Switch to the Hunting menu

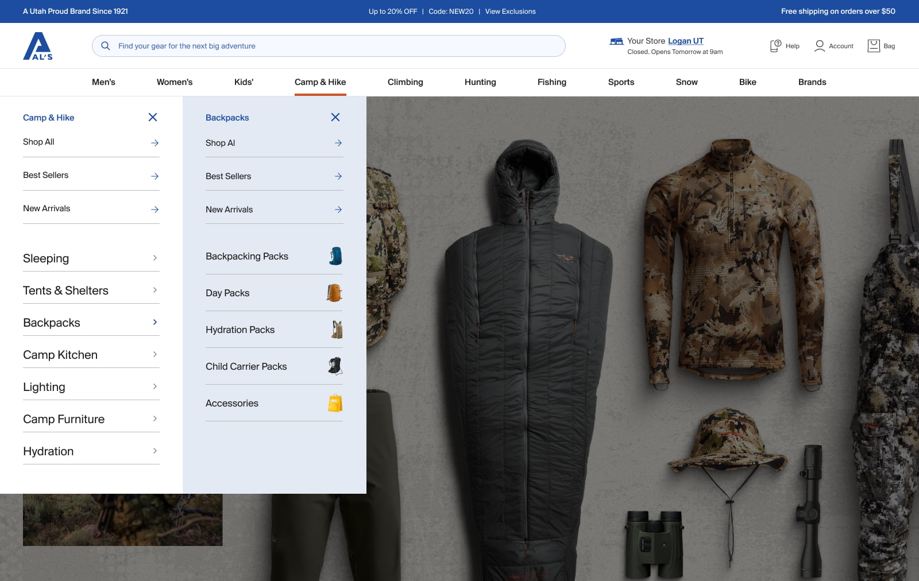click(x=480, y=82)
